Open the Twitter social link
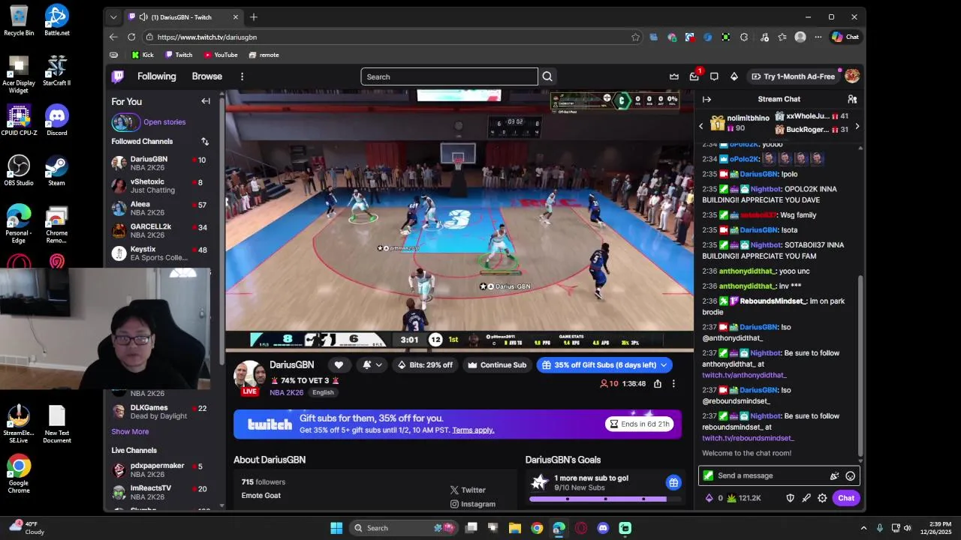This screenshot has width=961, height=540. 468,490
